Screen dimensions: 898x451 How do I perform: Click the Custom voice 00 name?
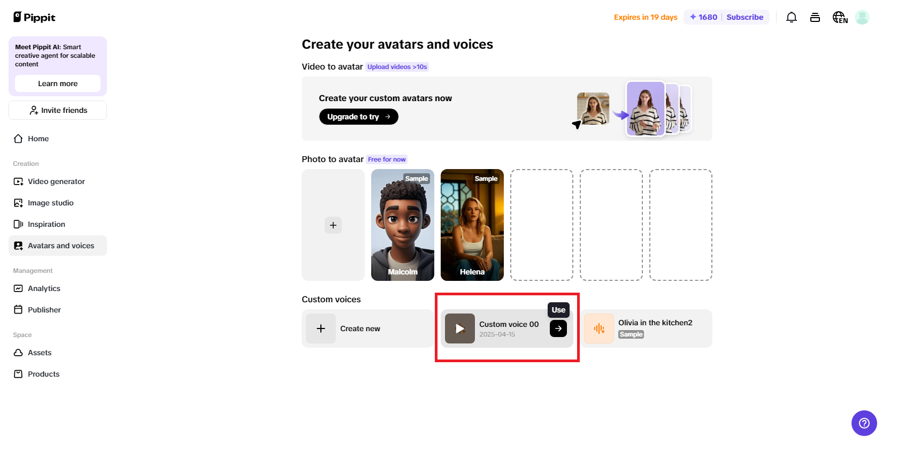(x=509, y=324)
